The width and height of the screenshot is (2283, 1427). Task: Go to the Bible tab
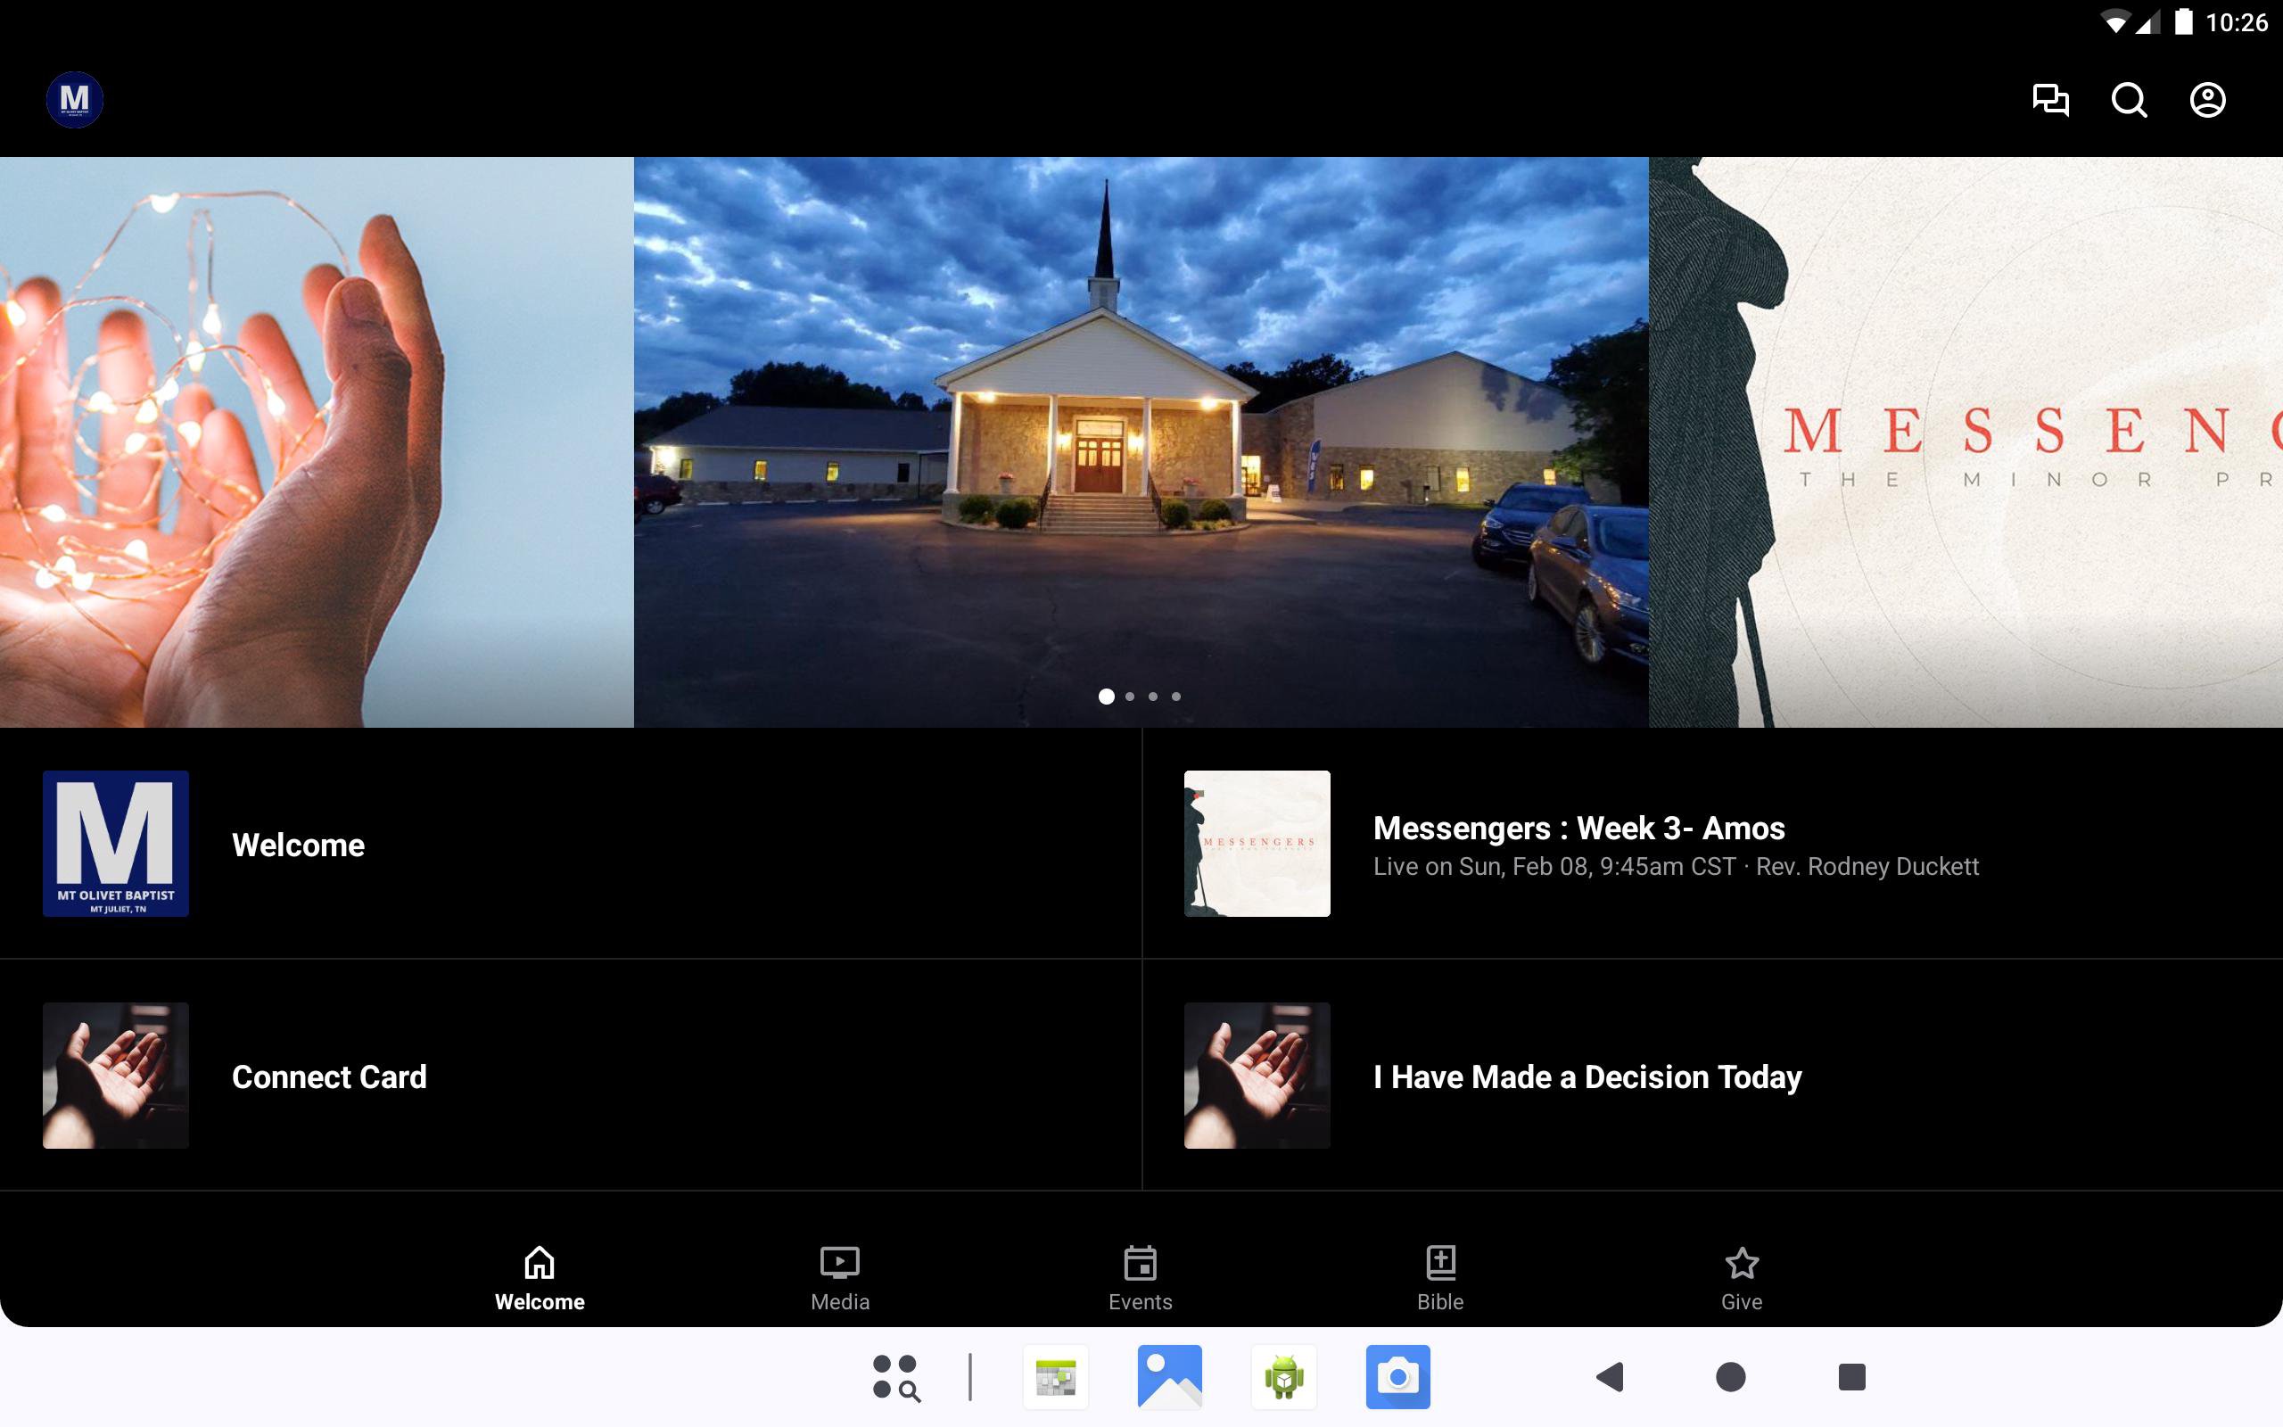pos(1439,1278)
